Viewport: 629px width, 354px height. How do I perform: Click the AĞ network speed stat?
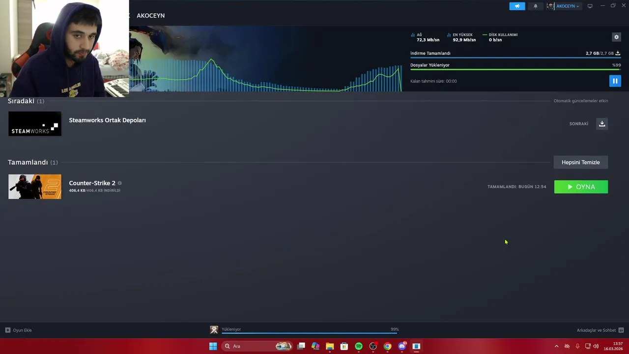pyautogui.click(x=425, y=37)
